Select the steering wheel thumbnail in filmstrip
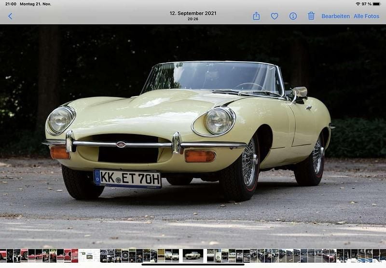This screenshot has width=386, height=268. pos(17,255)
